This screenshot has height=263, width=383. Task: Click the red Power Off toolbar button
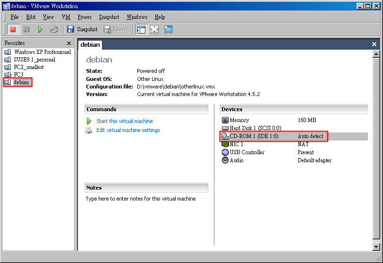tap(13, 29)
